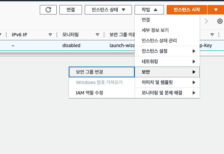
Task: Choose 보안 그룹 변경 in submenu
Action: pos(102,72)
